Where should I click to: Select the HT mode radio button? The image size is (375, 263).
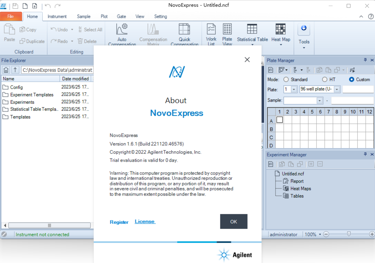pos(325,79)
